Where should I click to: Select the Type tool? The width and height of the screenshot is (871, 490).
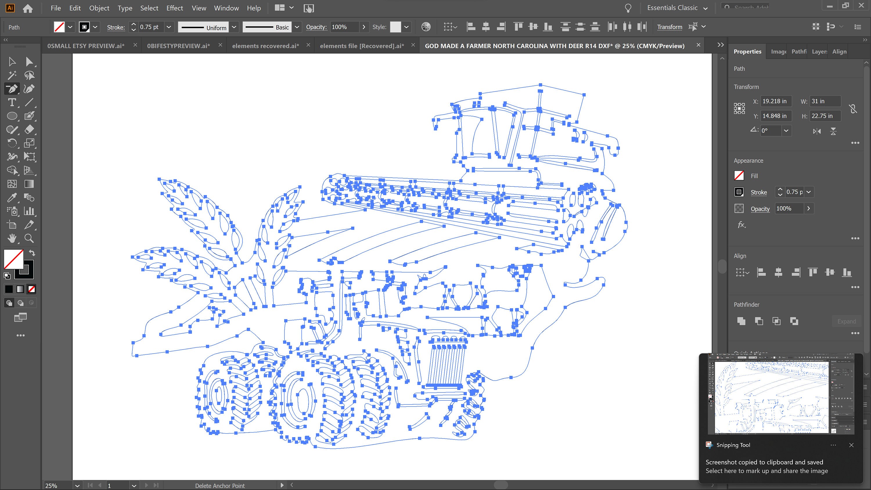[12, 102]
